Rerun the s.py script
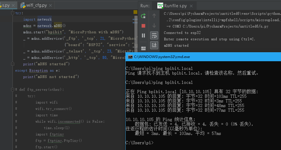 143,16
